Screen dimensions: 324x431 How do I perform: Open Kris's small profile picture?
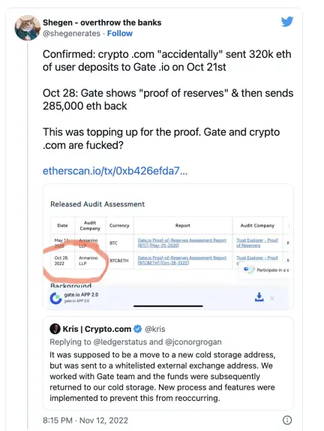[x=55, y=329]
